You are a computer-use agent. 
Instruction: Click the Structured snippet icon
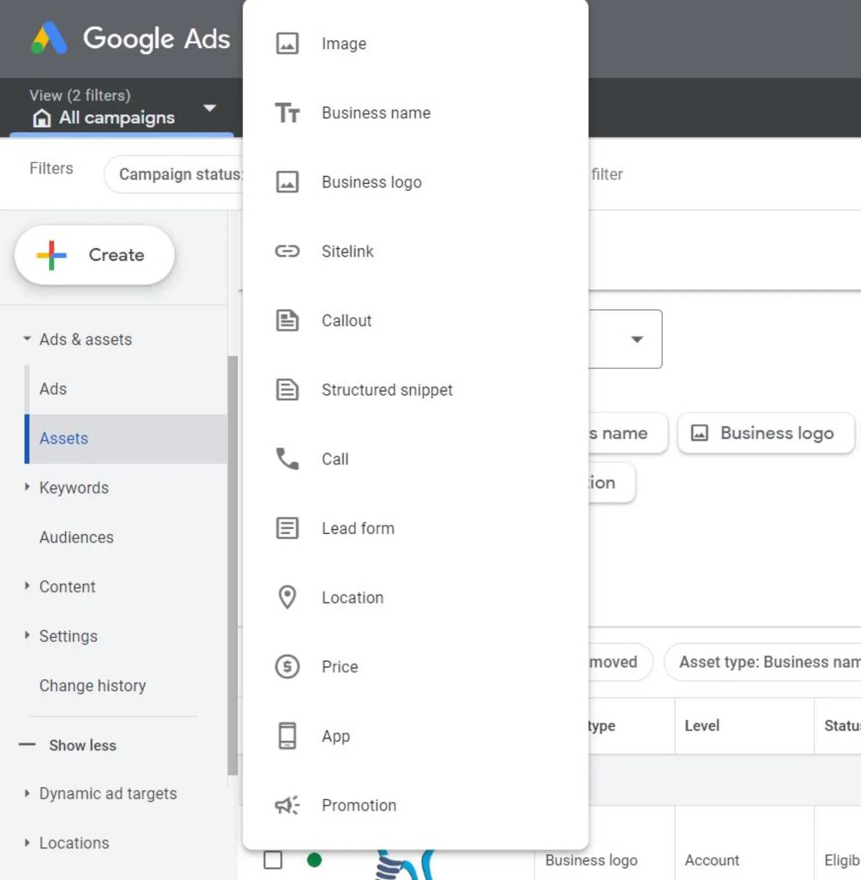(x=287, y=389)
